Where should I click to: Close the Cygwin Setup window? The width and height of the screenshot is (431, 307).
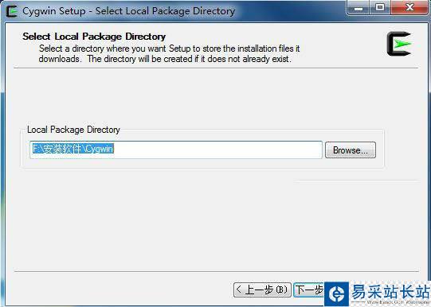coord(409,7)
